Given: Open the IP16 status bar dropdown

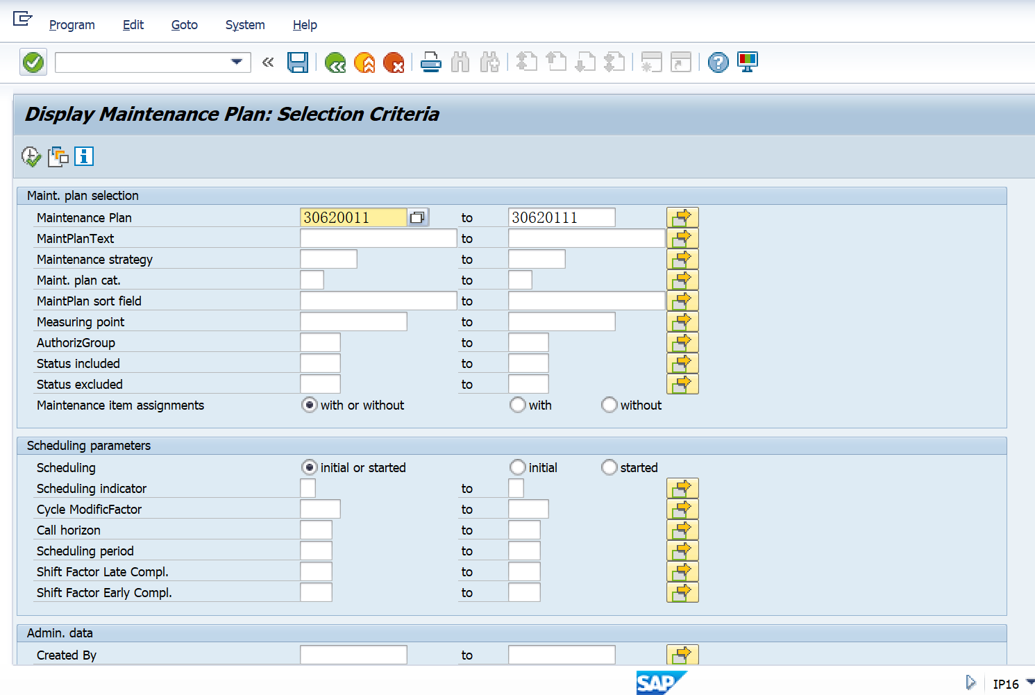Looking at the screenshot, I should (x=1030, y=682).
